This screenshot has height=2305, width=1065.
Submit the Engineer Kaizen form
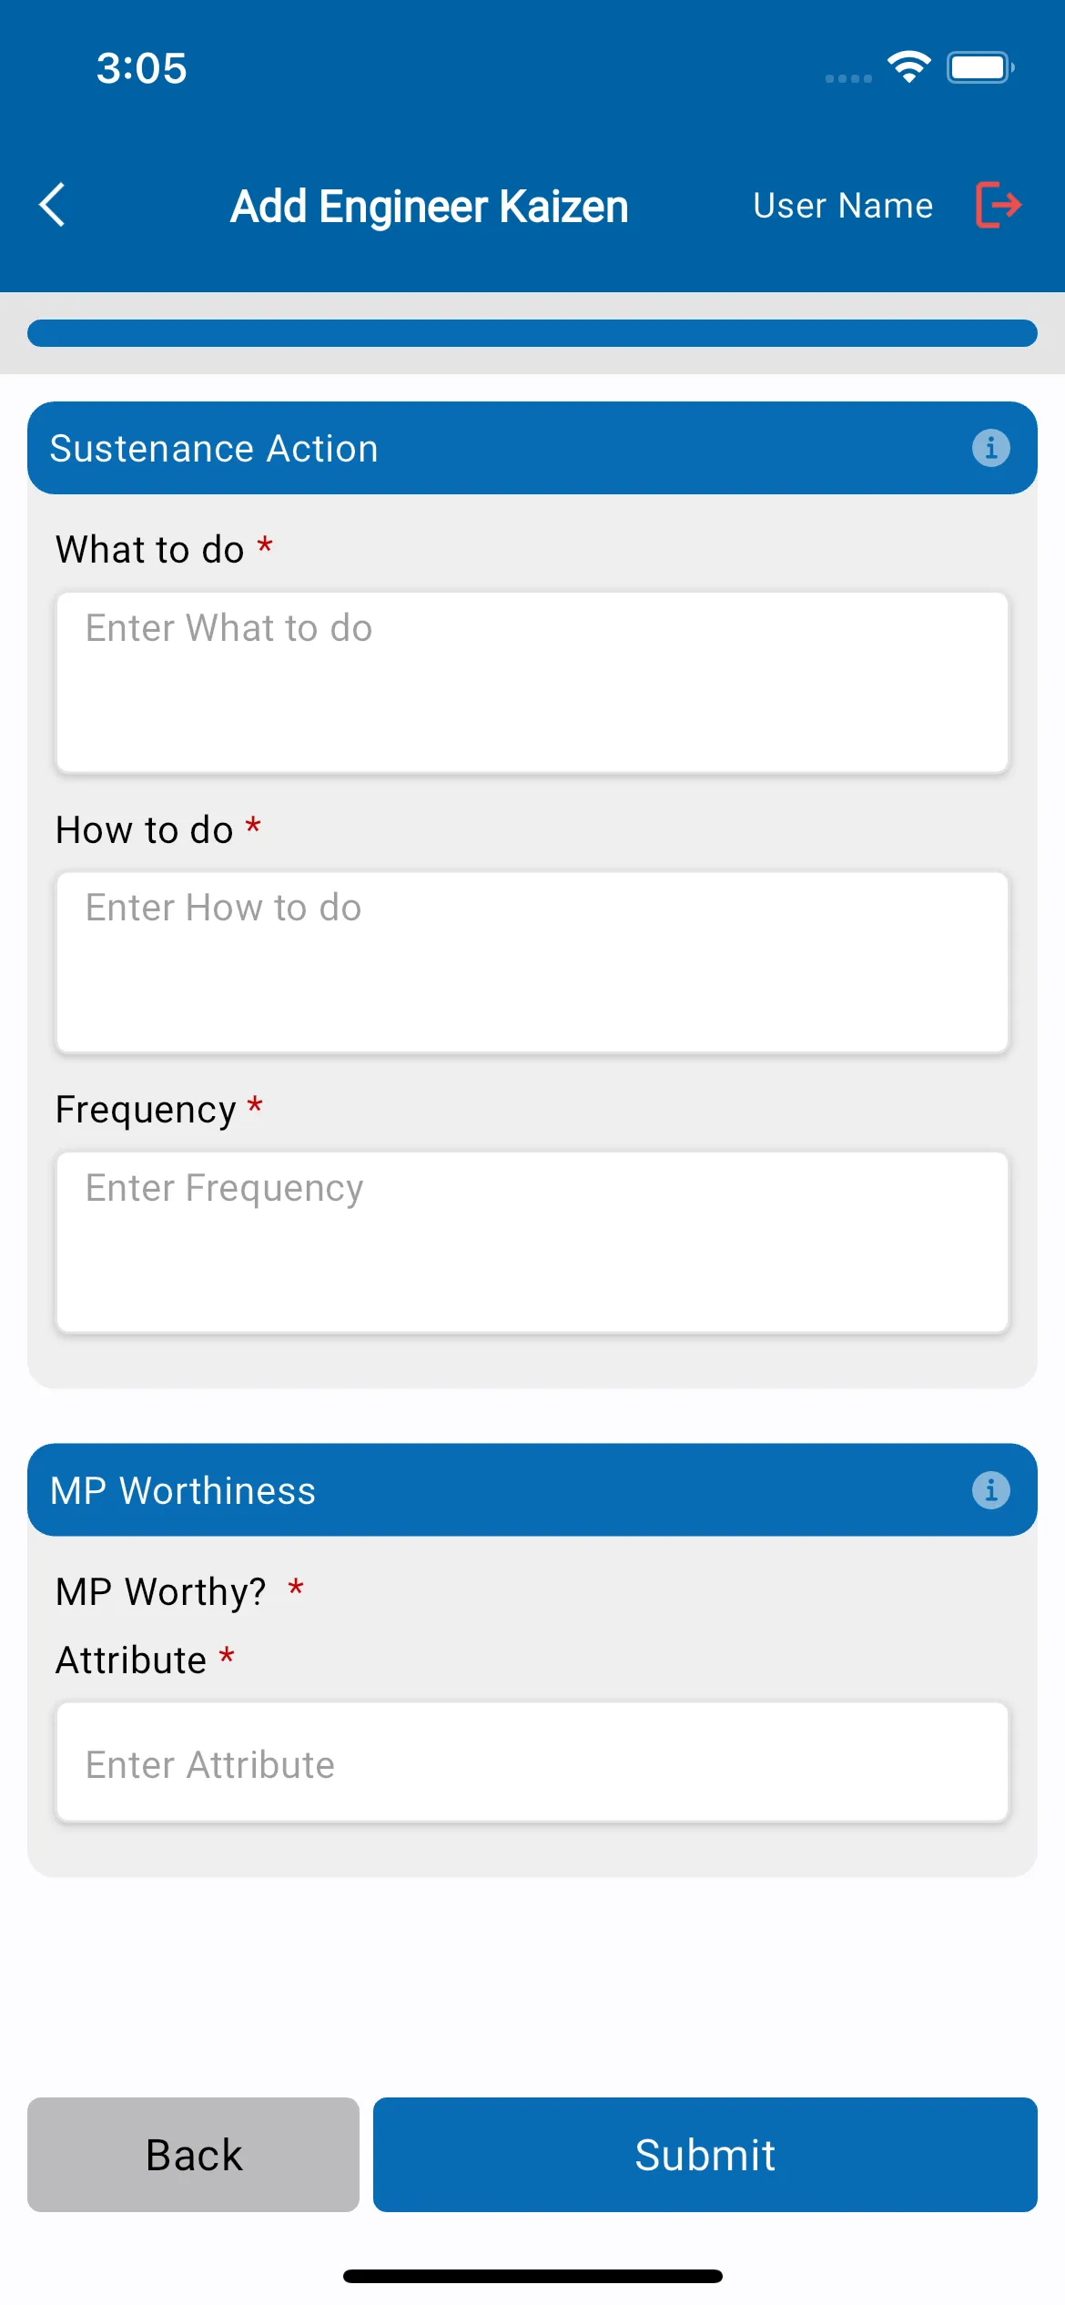pyautogui.click(x=705, y=2155)
